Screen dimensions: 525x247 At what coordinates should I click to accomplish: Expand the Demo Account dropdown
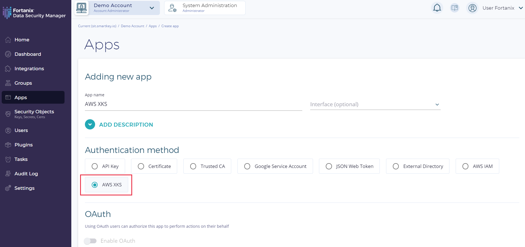[x=152, y=8]
